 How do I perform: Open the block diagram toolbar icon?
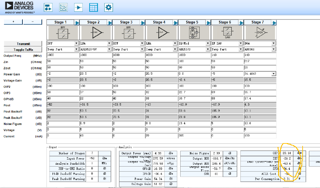(48, 8)
